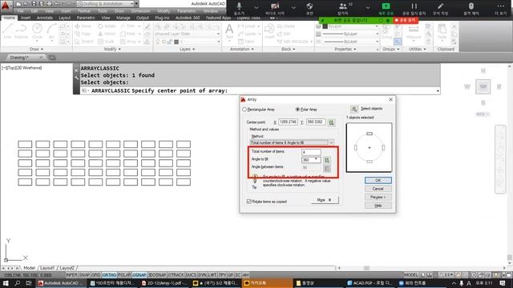
Task: Switch to the Annotate ribbon tab
Action: (45, 18)
